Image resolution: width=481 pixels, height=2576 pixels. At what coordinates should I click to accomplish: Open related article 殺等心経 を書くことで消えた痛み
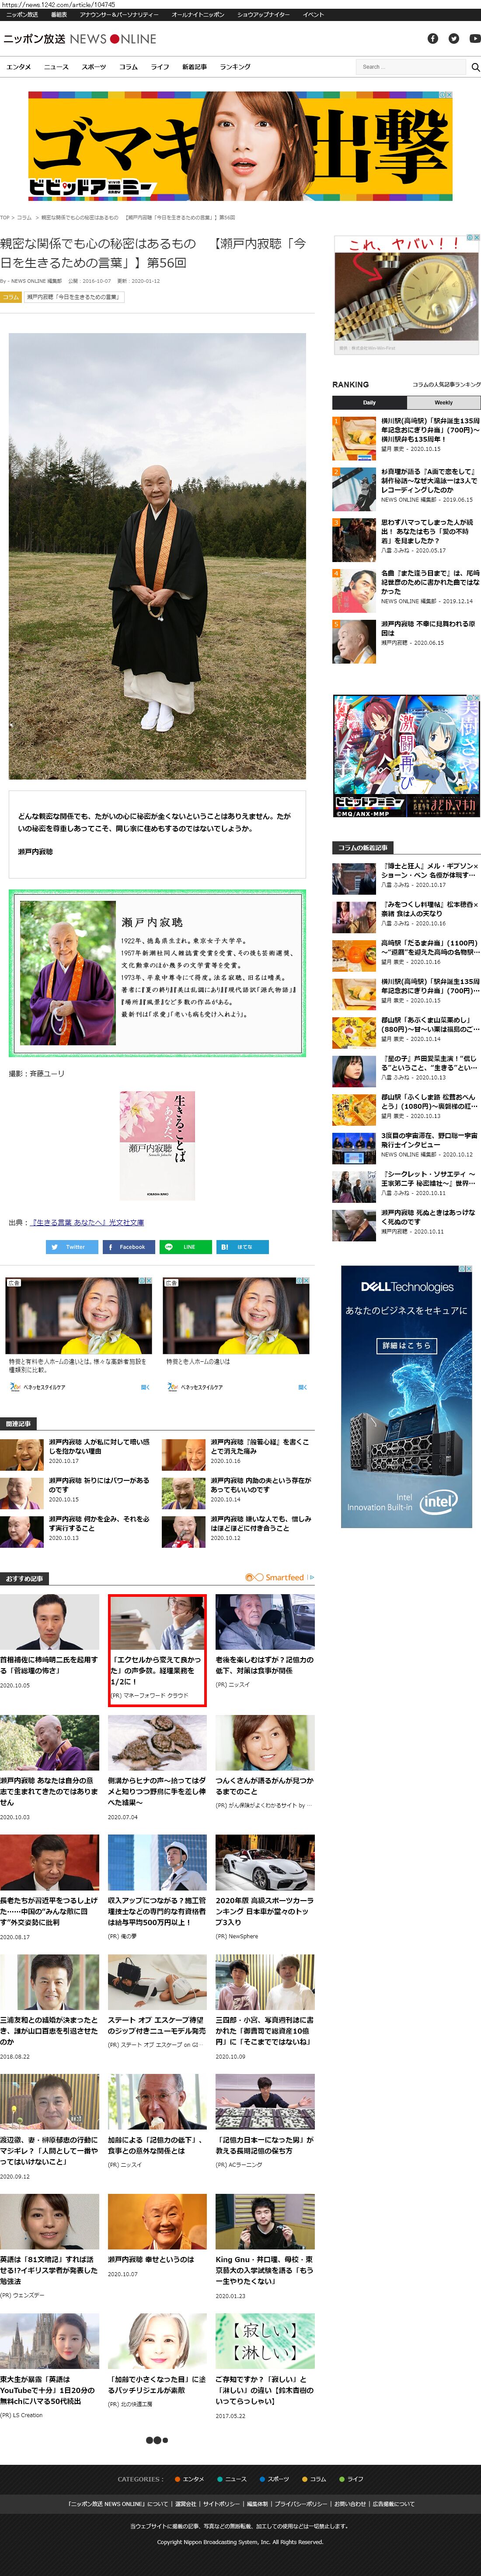[238, 1454]
